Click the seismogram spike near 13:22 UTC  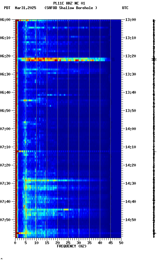(154, 59)
